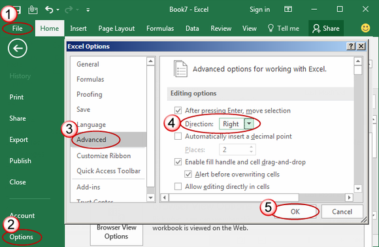Close the Excel Options dialog
The width and height of the screenshot is (379, 247).
click(361, 46)
